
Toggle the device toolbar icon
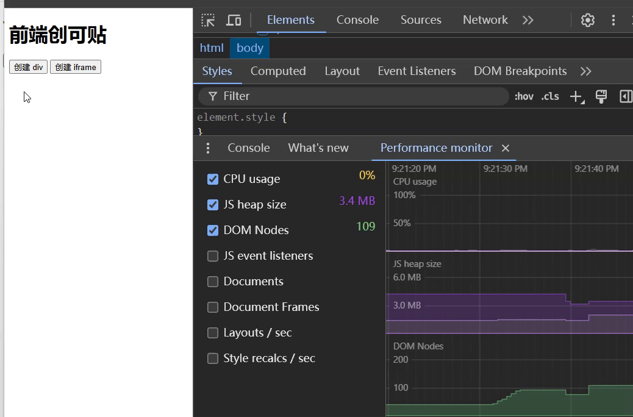point(234,20)
